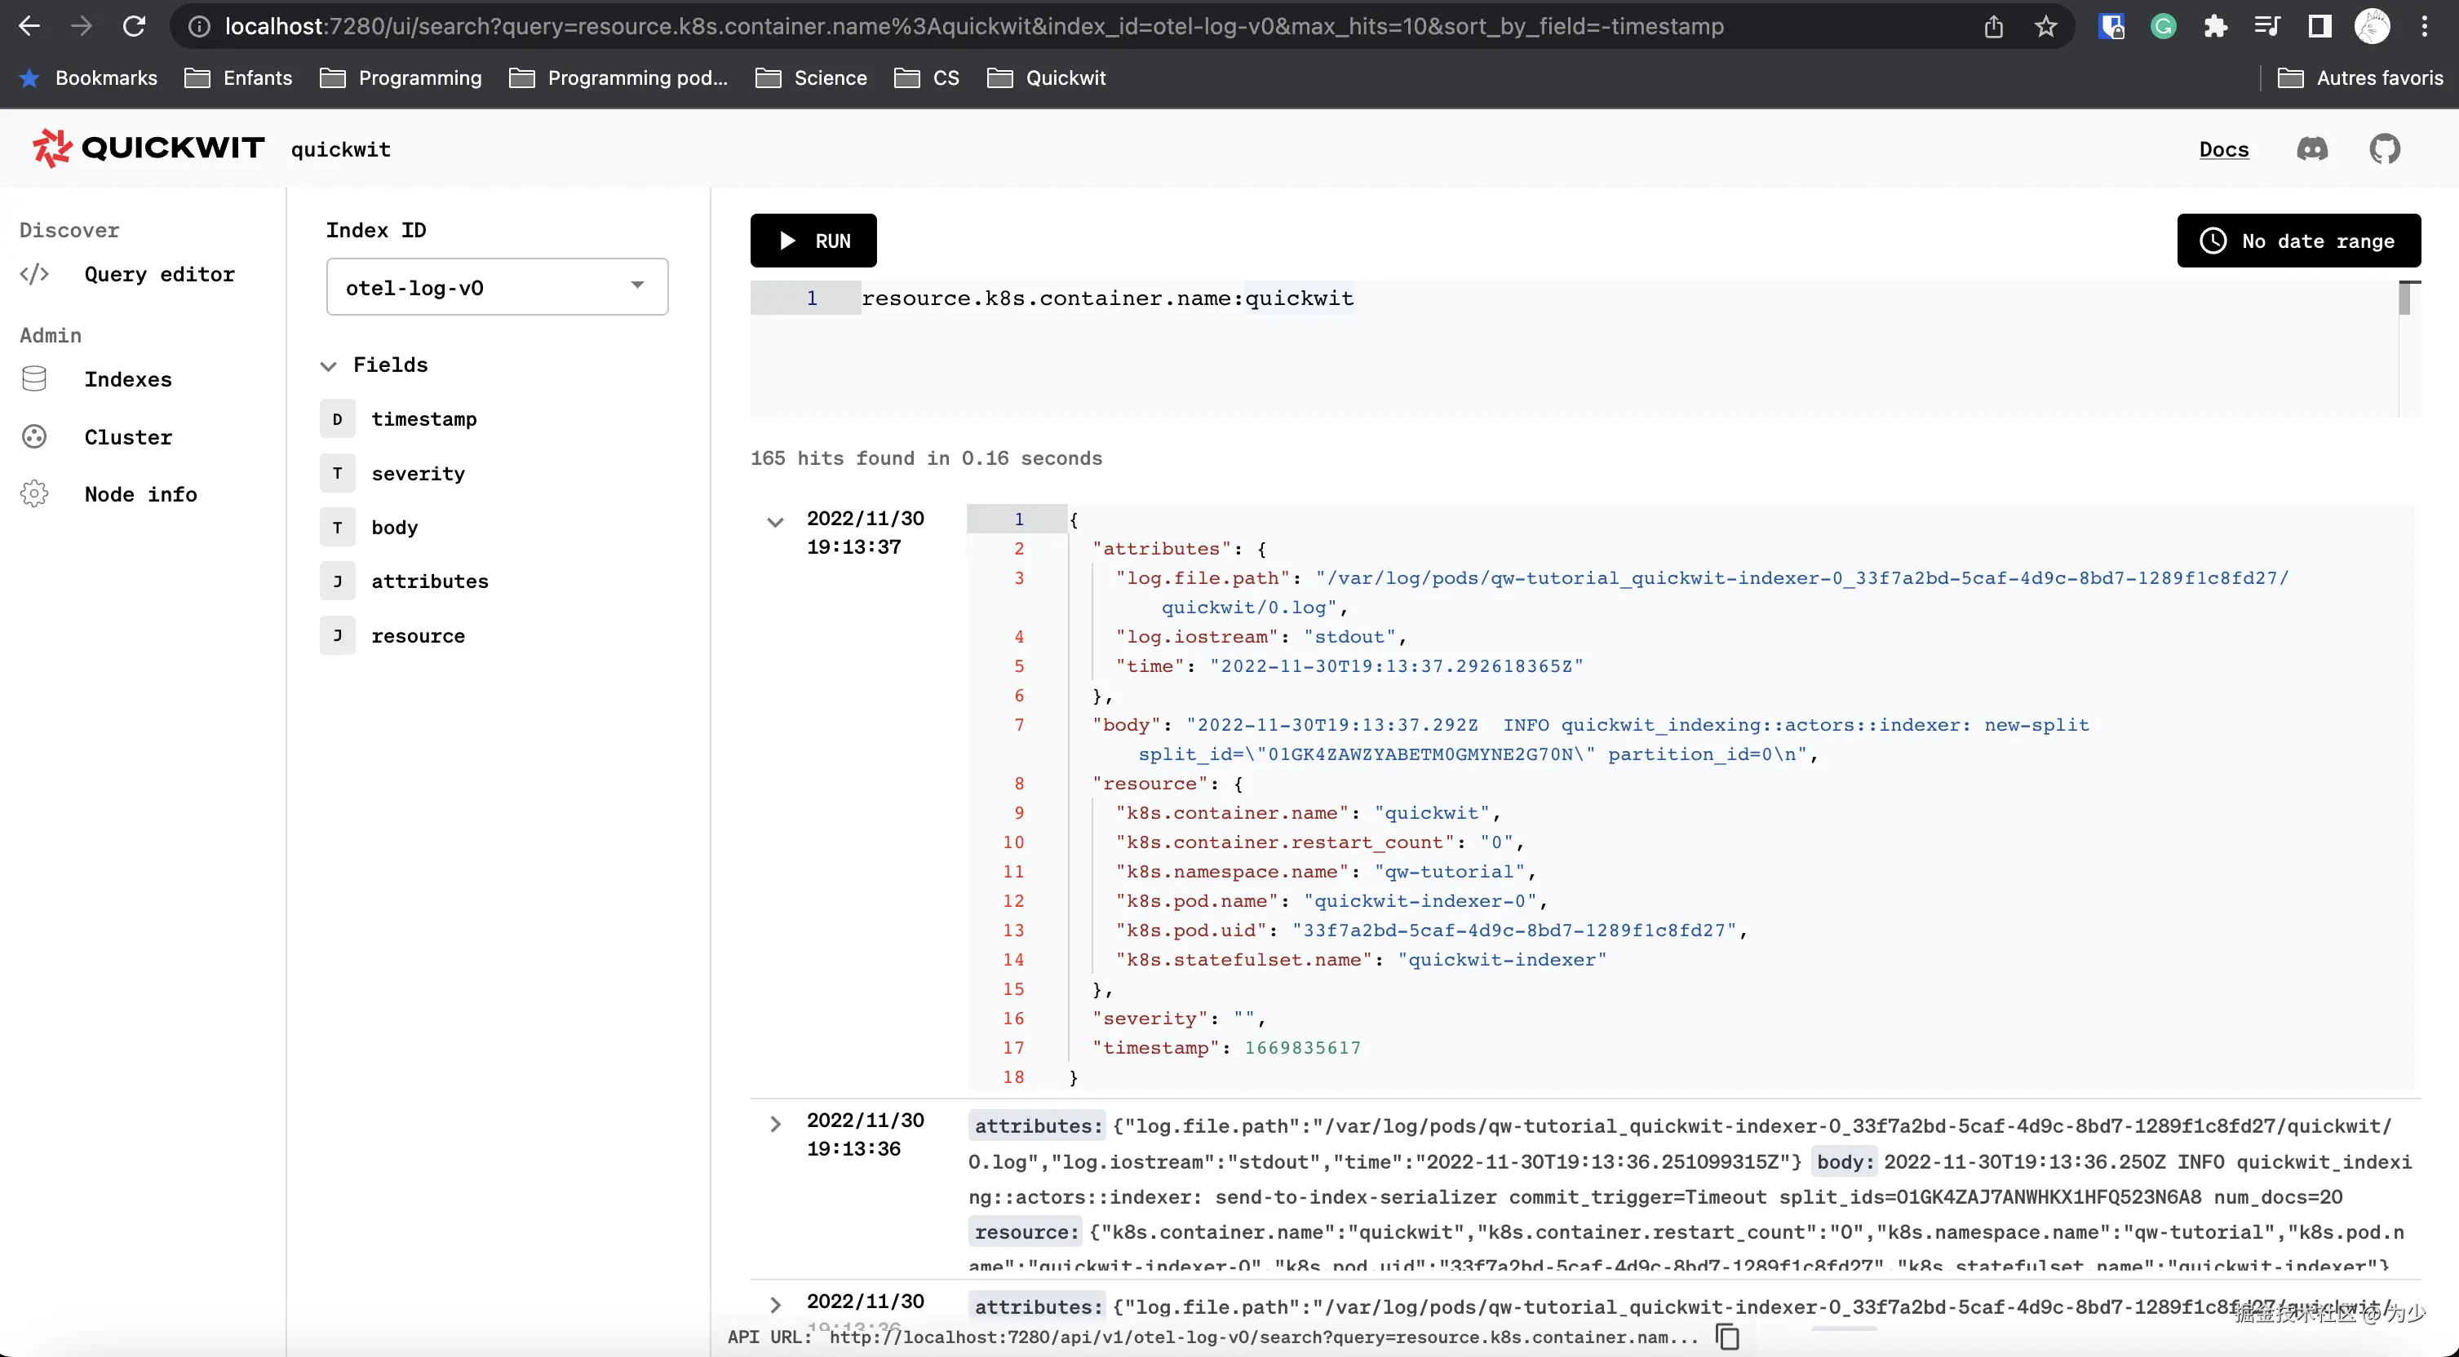
Task: Open the Quickwit home via the logo
Action: (144, 148)
